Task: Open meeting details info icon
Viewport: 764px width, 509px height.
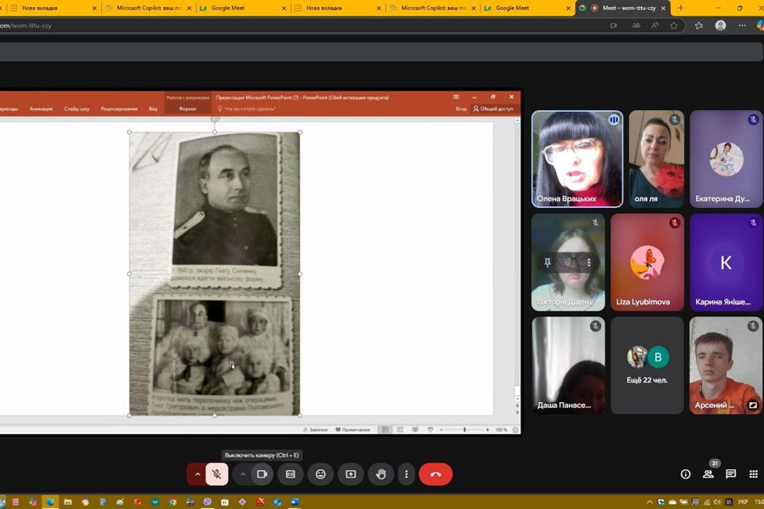Action: tap(686, 474)
